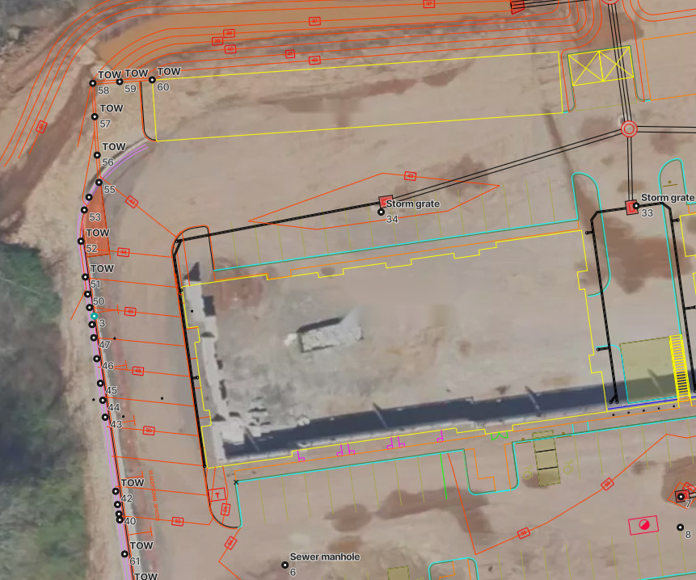Click the number label '40'
696x580 pixels.
pyautogui.click(x=130, y=521)
